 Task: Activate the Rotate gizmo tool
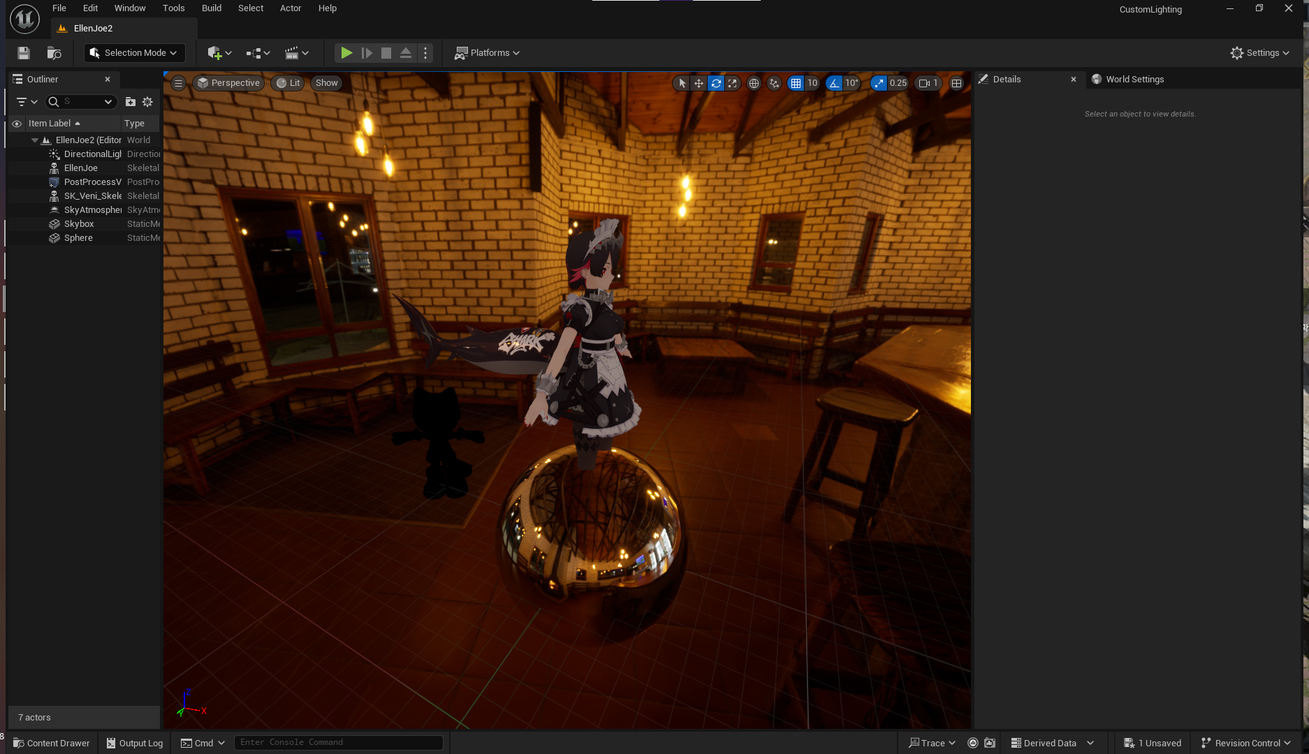tap(716, 83)
